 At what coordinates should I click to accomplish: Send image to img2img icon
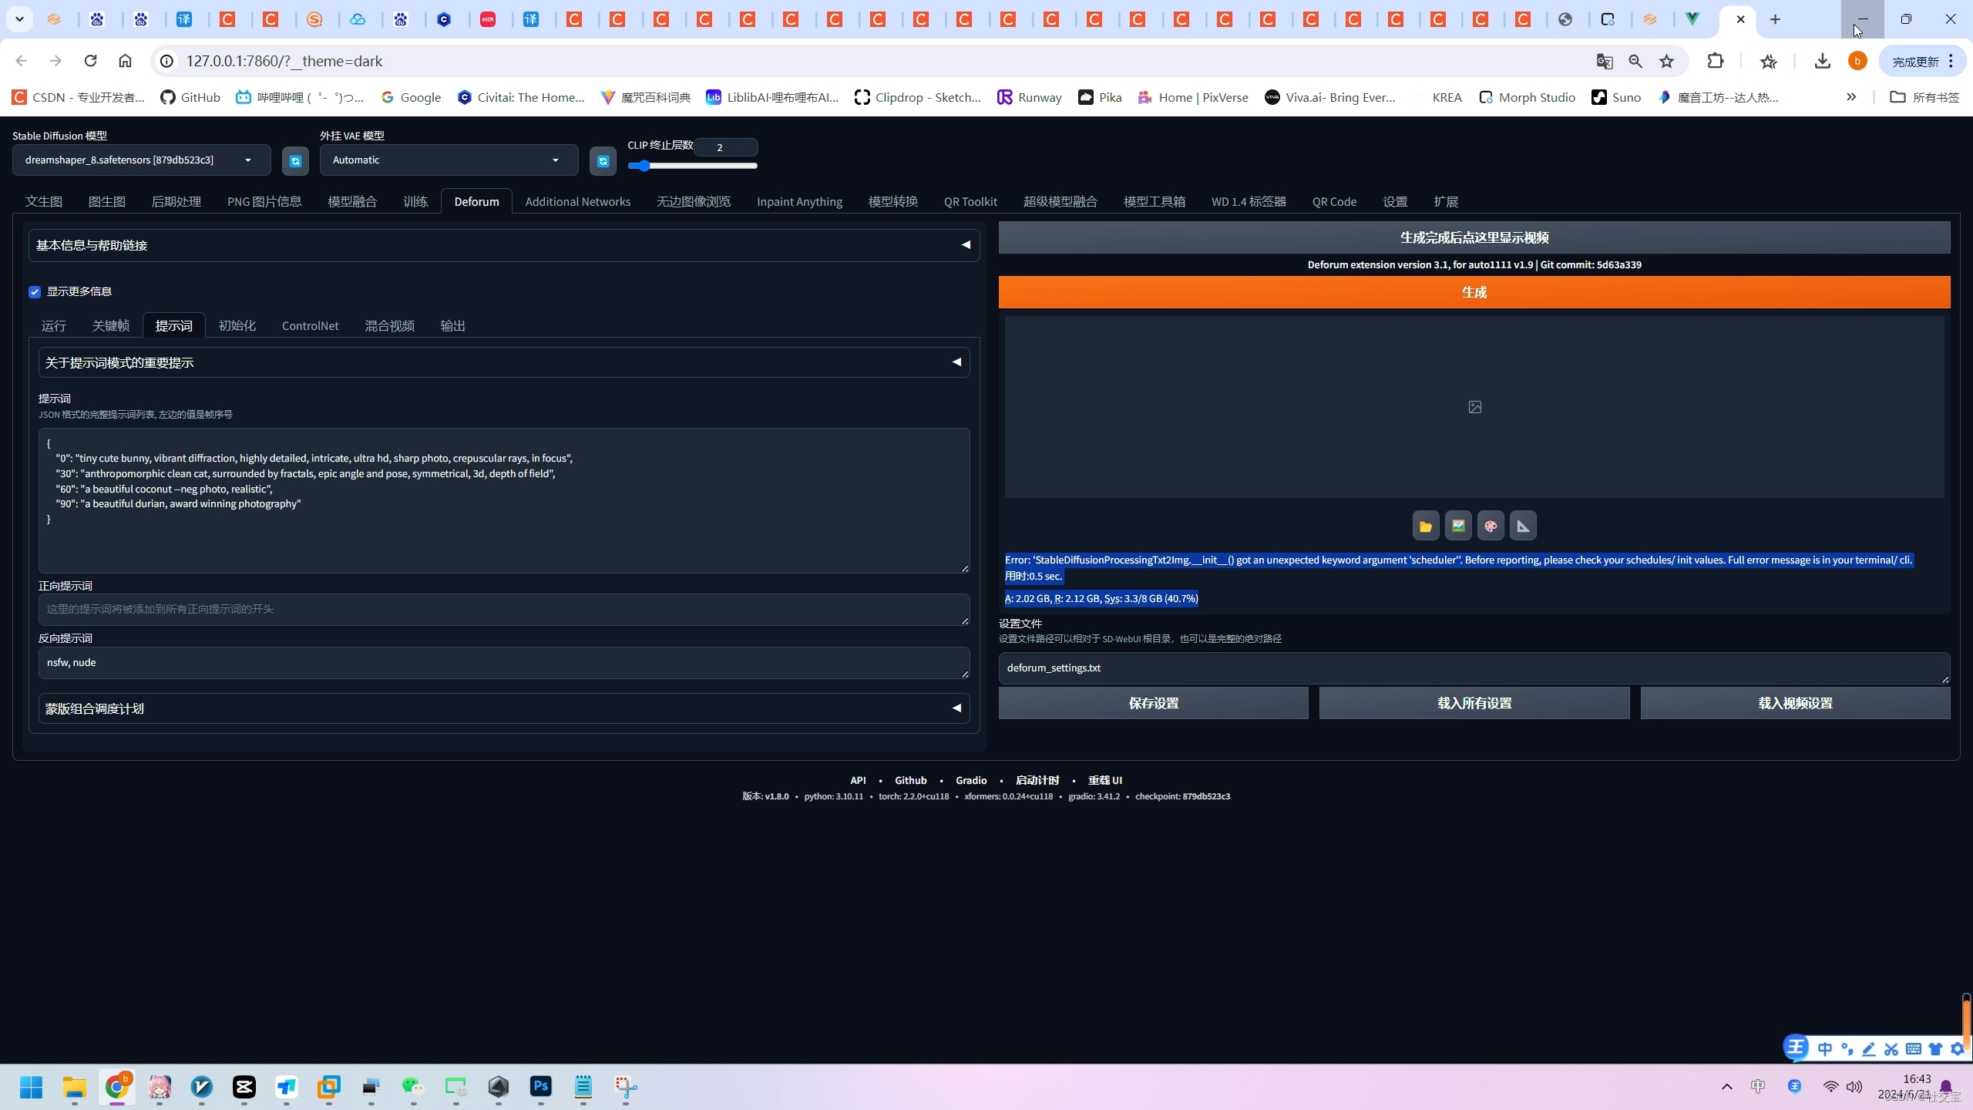point(1458,526)
